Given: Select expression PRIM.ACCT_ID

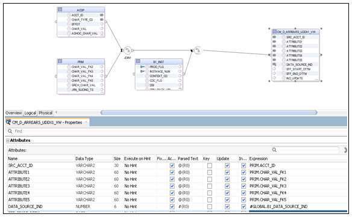Looking at the screenshot, I should (x=262, y=165).
